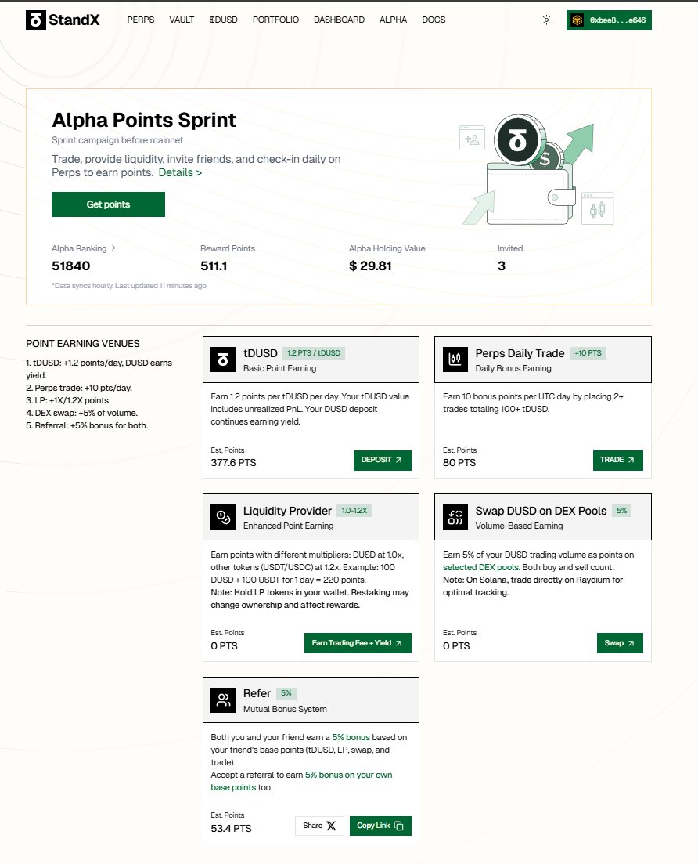
Task: Share the referral on X
Action: click(x=319, y=826)
